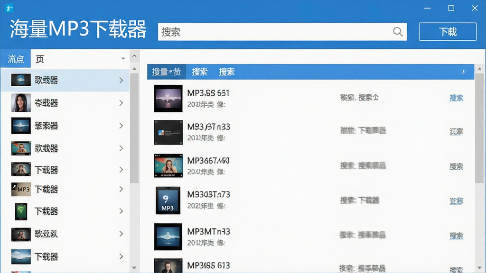Expand the 歌竝机 row chevron
Screen dimensions: 486x273
pos(121,234)
